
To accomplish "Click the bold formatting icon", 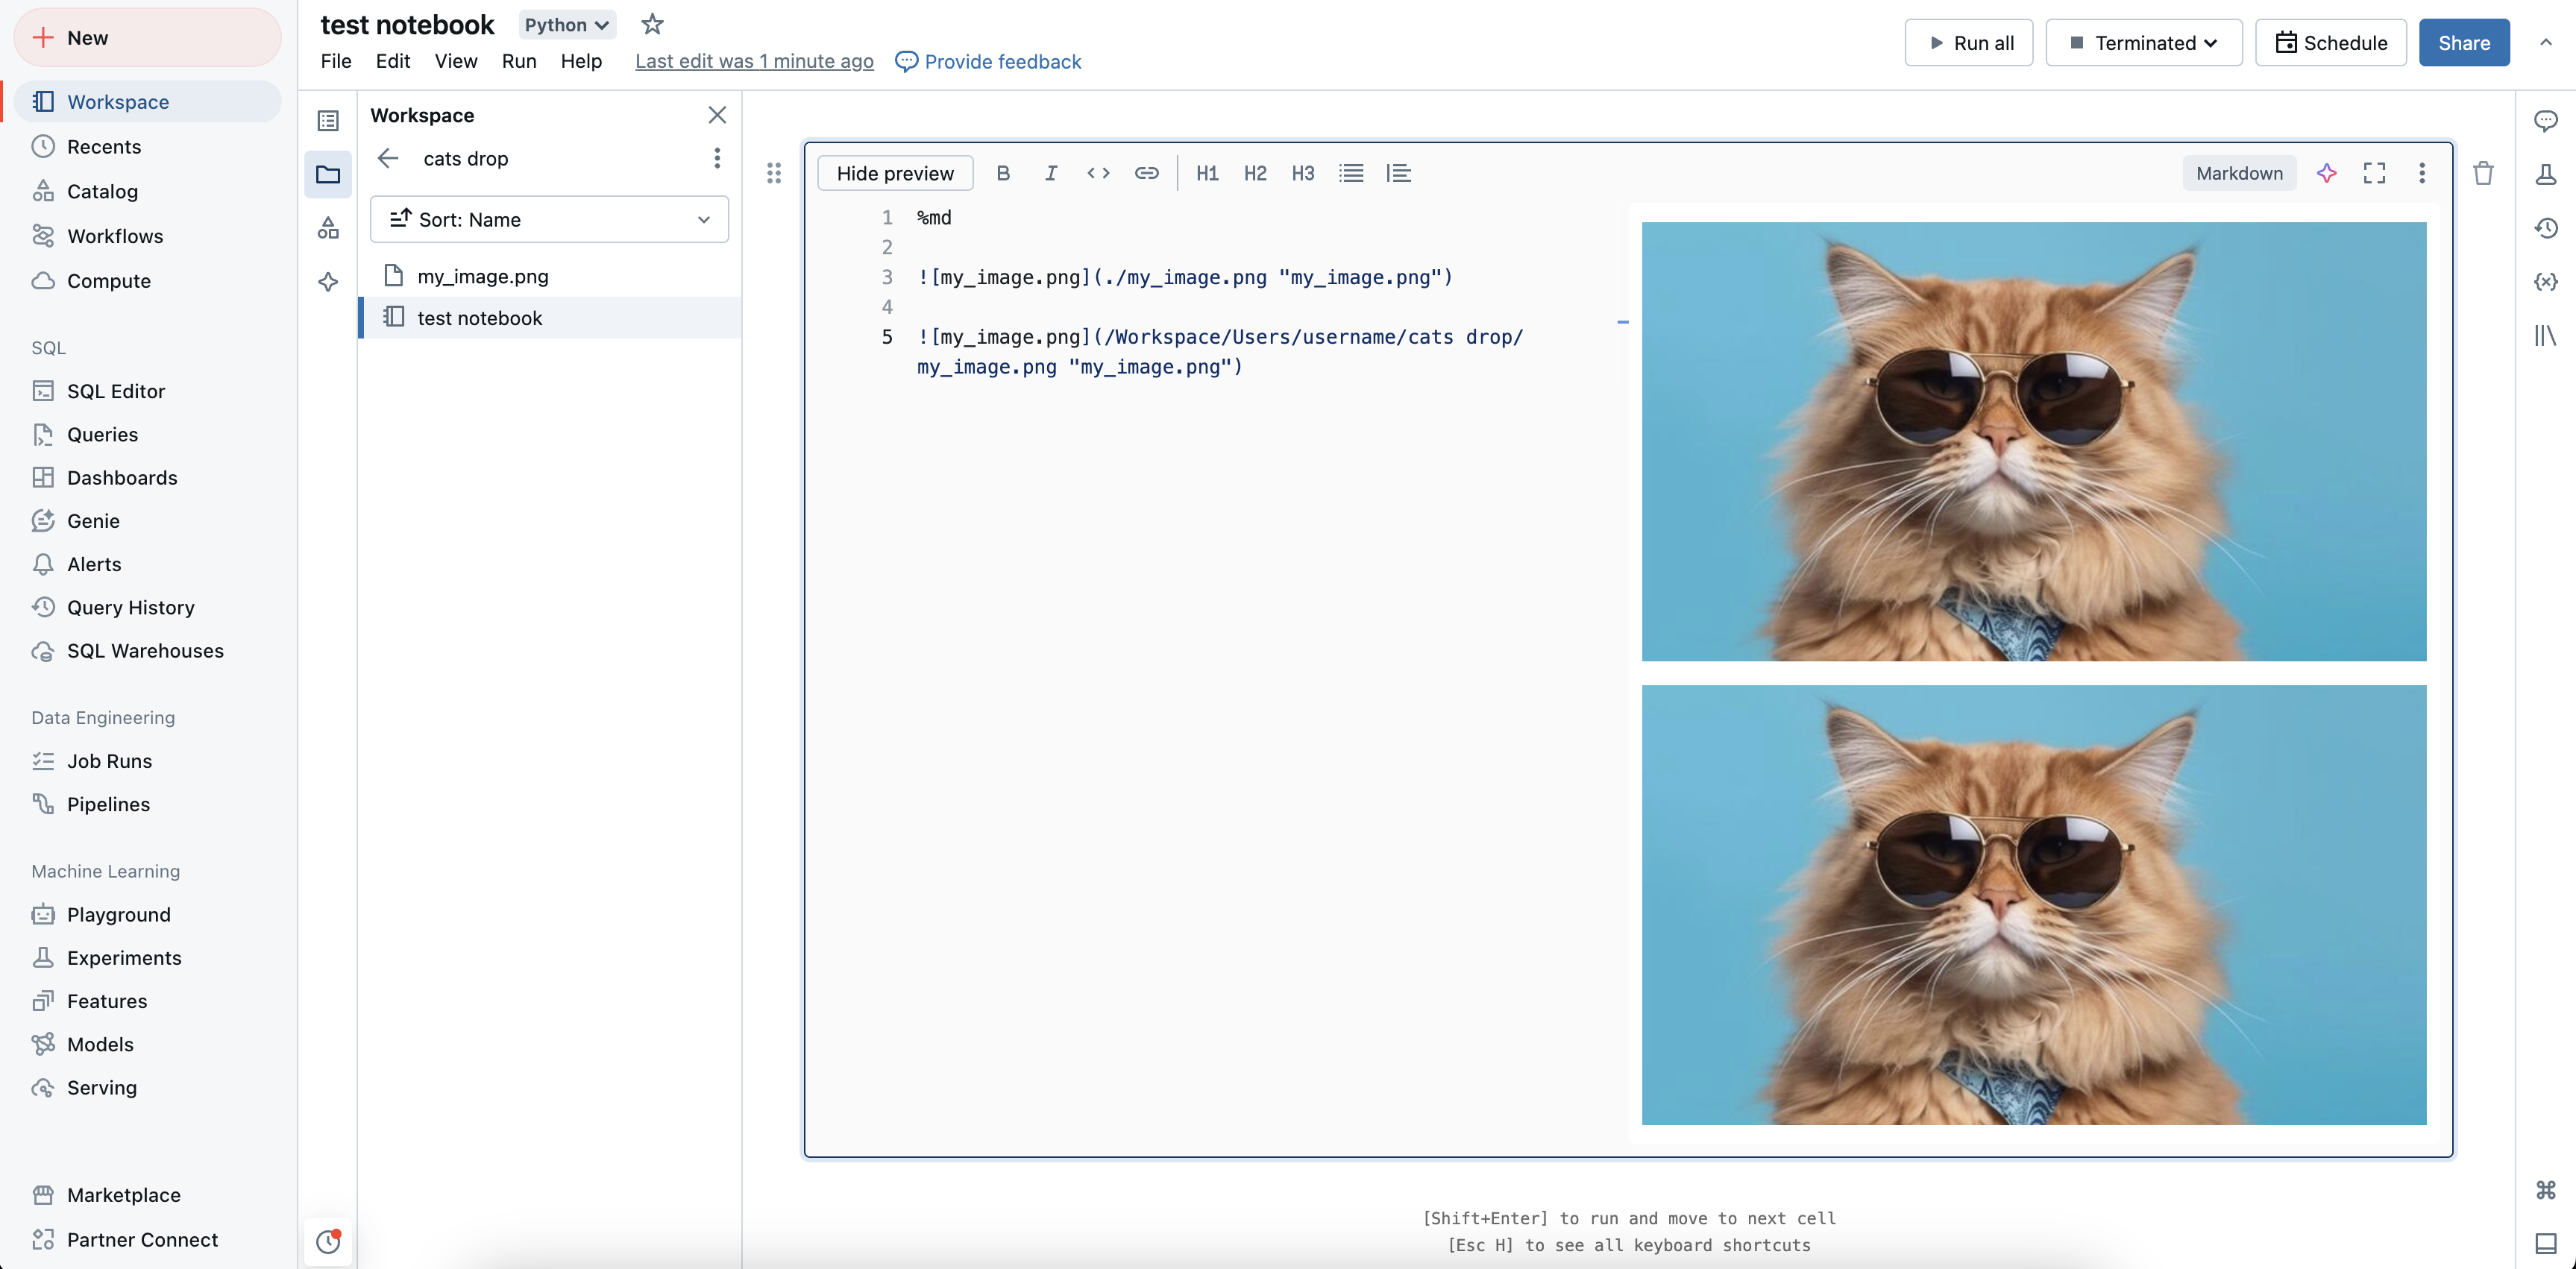I will (x=1004, y=172).
